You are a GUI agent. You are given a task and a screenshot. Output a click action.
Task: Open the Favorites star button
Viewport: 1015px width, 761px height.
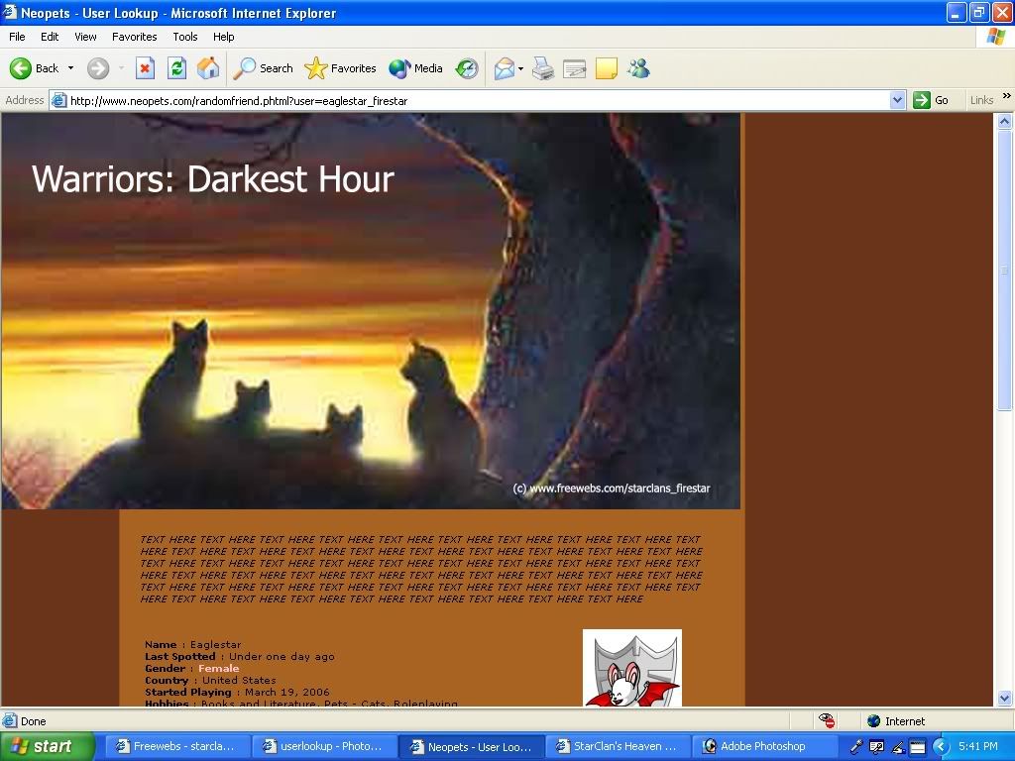point(340,68)
